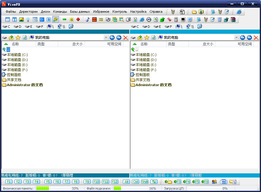Toggle the Shift modifier button
This screenshot has width=261, height=192.
[145, 182]
